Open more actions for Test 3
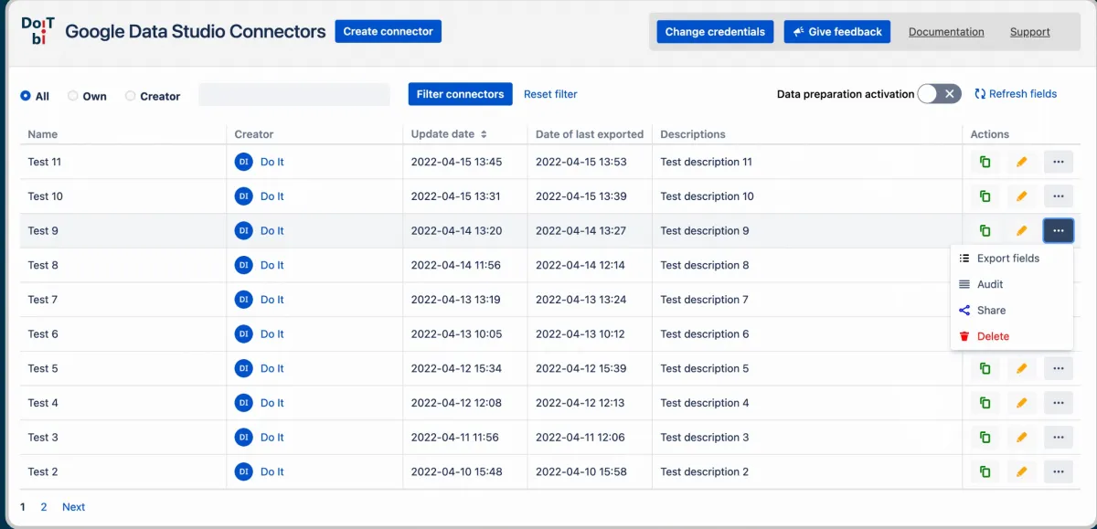Screen dimensions: 1097x529 click(x=1059, y=438)
